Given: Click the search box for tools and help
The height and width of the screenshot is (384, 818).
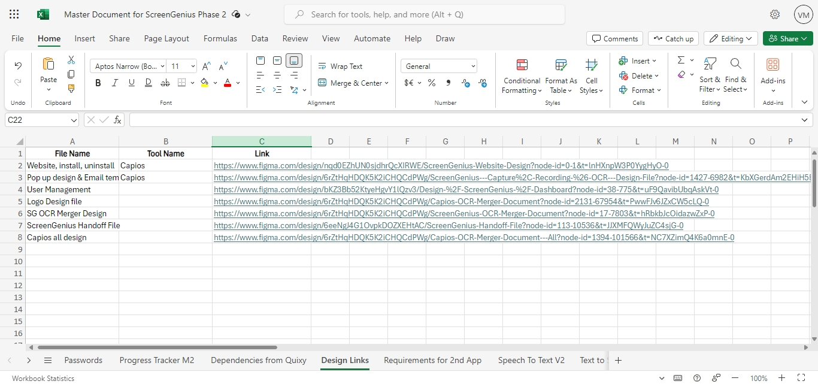Looking at the screenshot, I should [425, 14].
